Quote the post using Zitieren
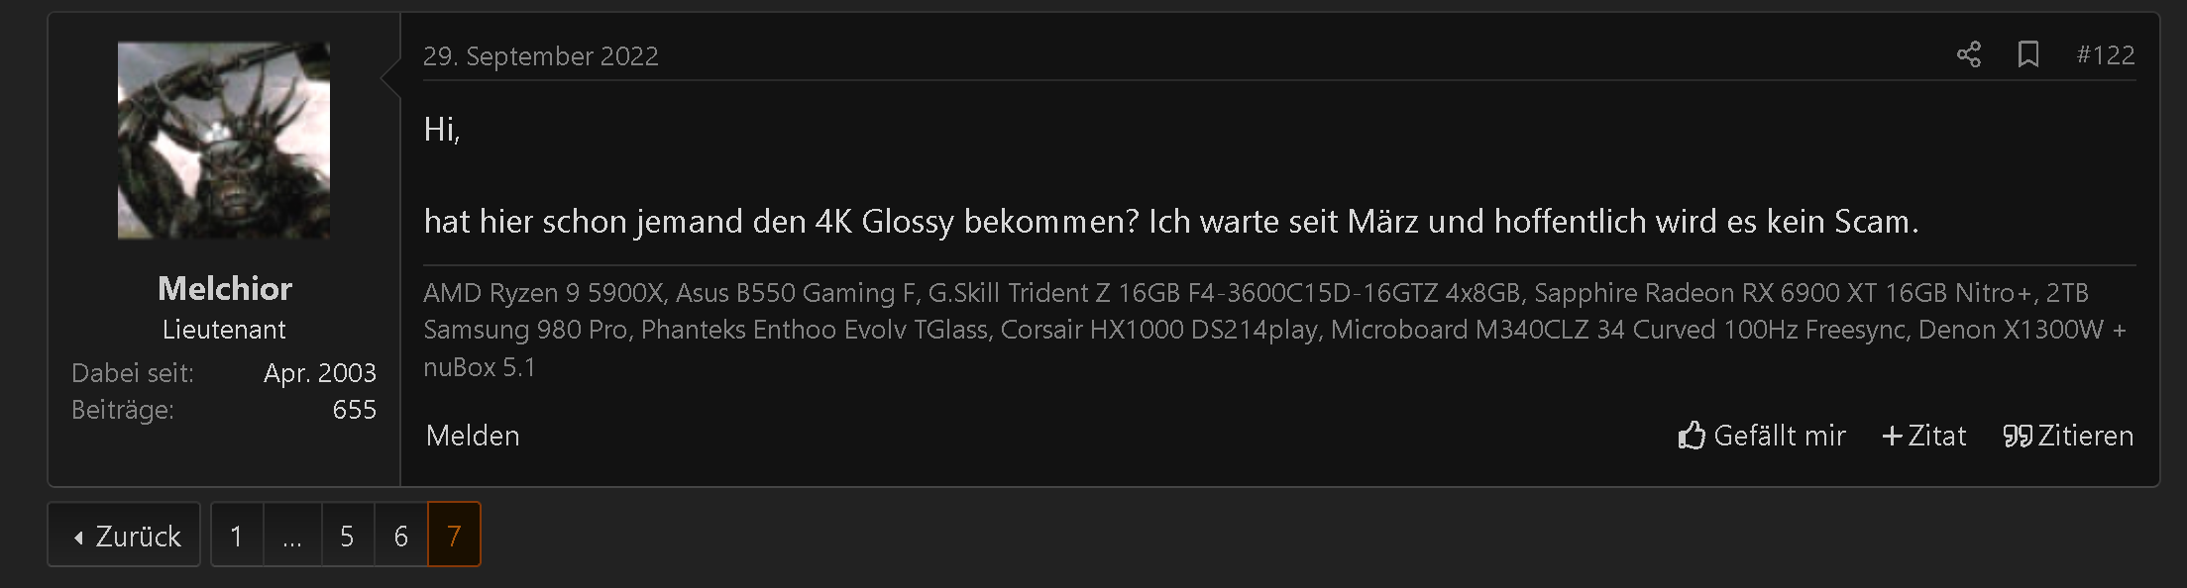 click(2068, 436)
